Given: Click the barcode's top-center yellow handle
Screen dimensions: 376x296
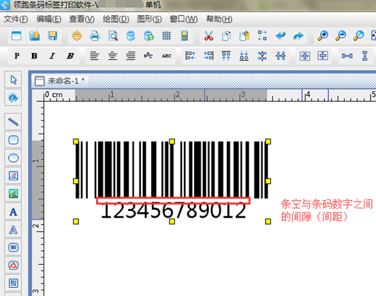Looking at the screenshot, I should click(x=172, y=142).
